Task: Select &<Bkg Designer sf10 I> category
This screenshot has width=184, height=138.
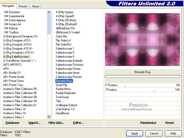Action: click(17, 40)
